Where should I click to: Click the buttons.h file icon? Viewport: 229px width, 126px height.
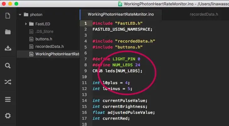point(31,39)
